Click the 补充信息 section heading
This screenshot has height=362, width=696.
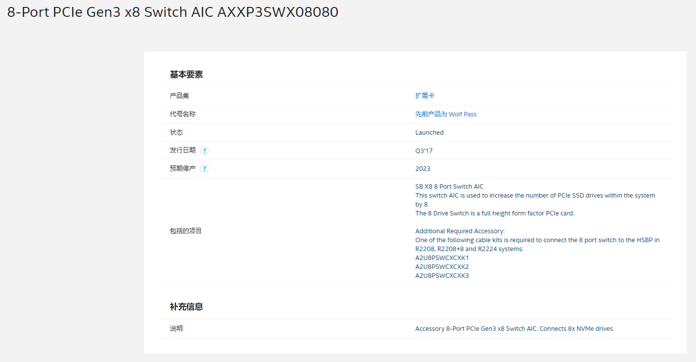[x=186, y=307]
